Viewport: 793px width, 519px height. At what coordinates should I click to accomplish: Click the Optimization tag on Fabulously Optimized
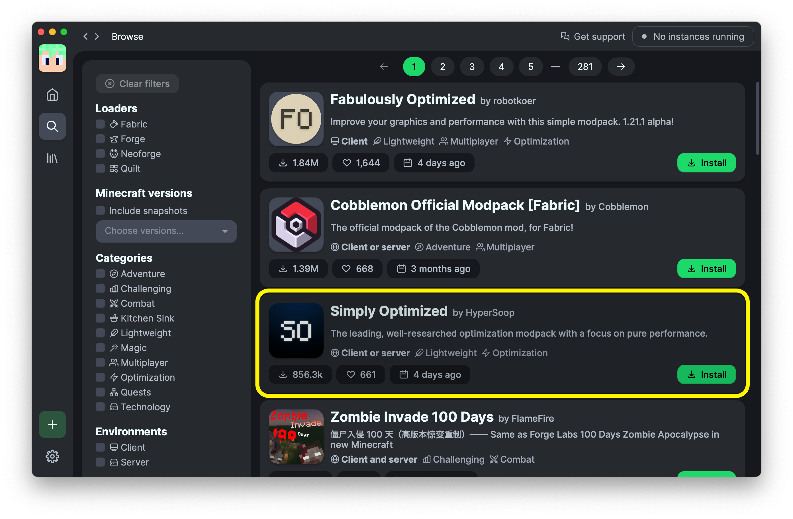click(536, 141)
